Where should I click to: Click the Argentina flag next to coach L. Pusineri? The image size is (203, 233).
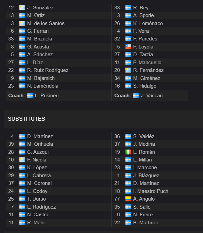point(30,96)
